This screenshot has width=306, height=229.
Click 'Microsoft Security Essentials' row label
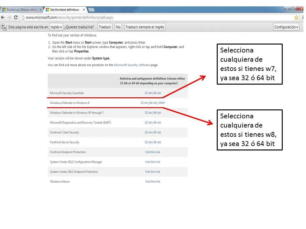67,93
